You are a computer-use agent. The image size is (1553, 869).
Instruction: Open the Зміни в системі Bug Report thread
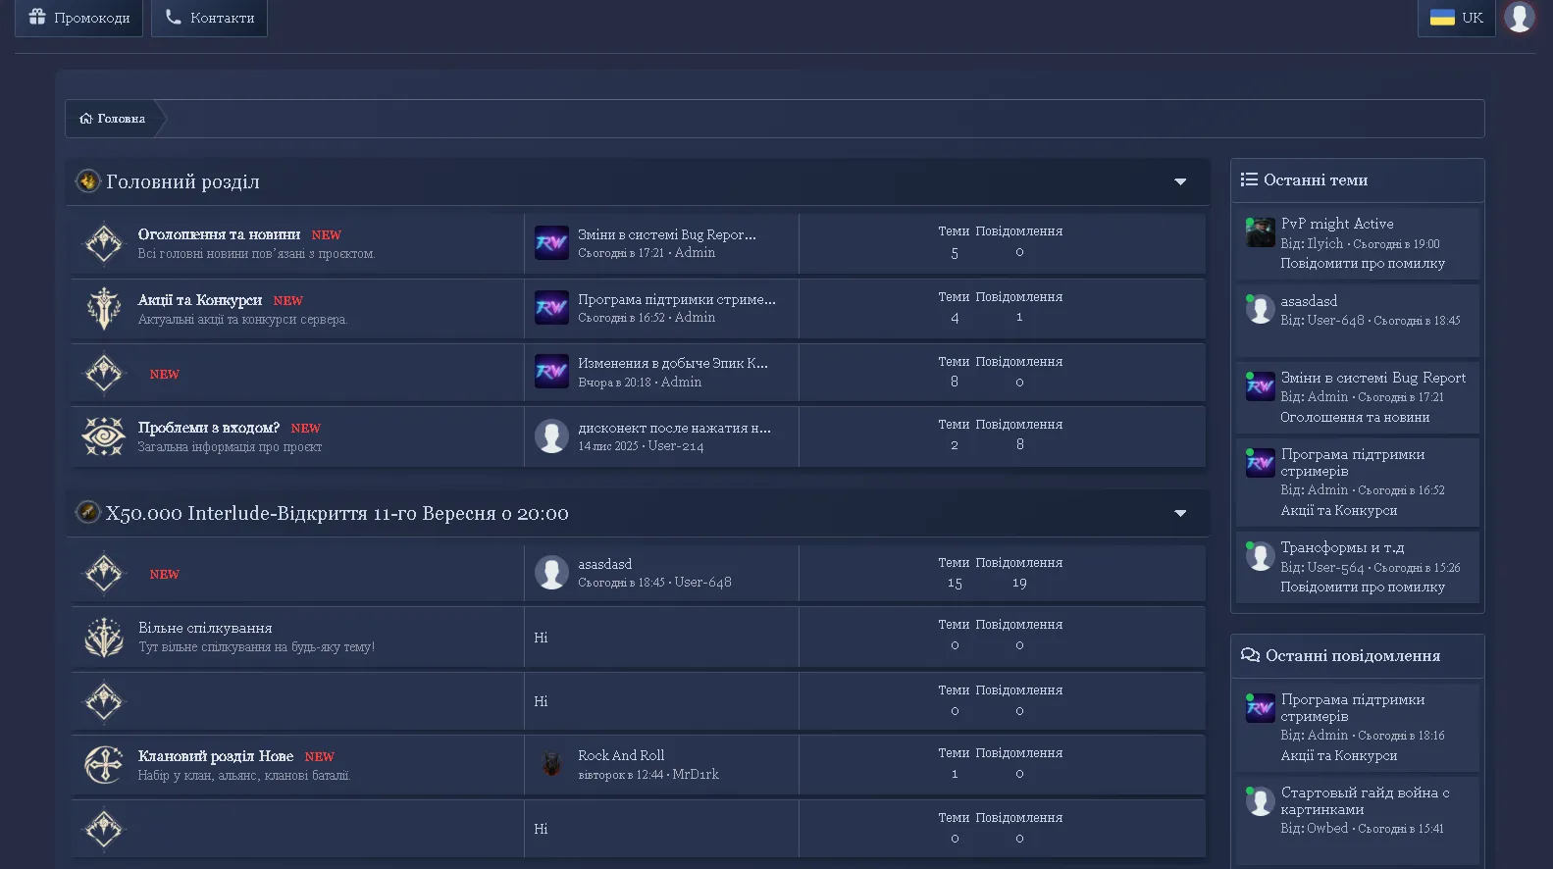(1372, 378)
